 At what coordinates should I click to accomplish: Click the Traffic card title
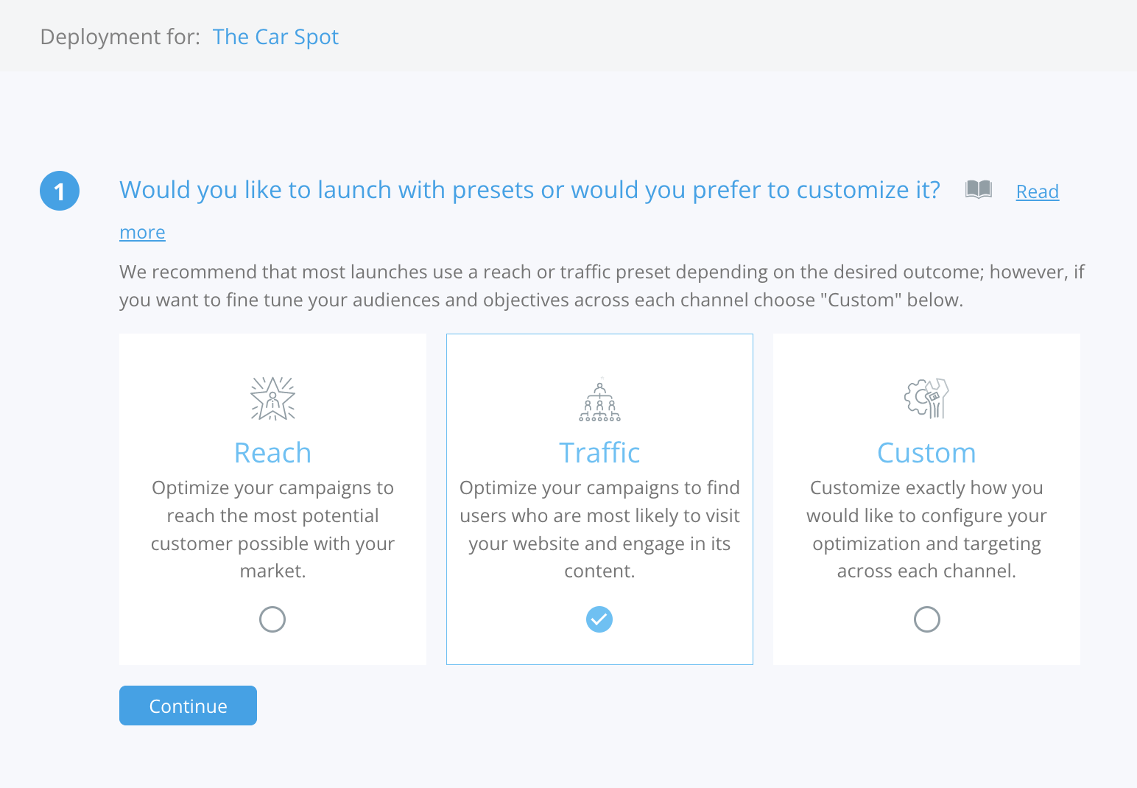(x=599, y=453)
